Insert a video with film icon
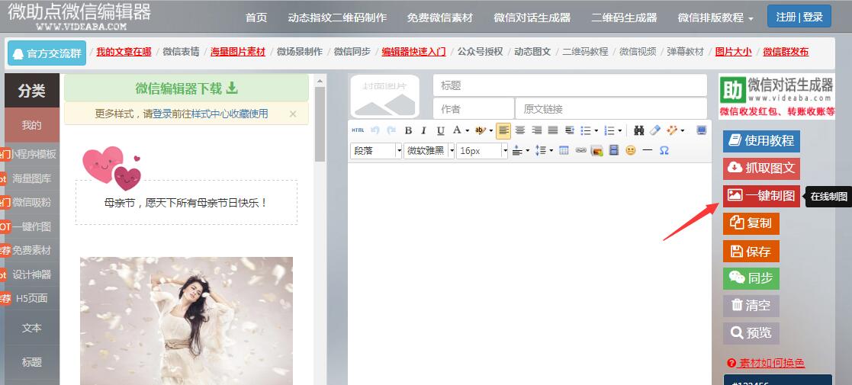852x385 pixels. (614, 150)
